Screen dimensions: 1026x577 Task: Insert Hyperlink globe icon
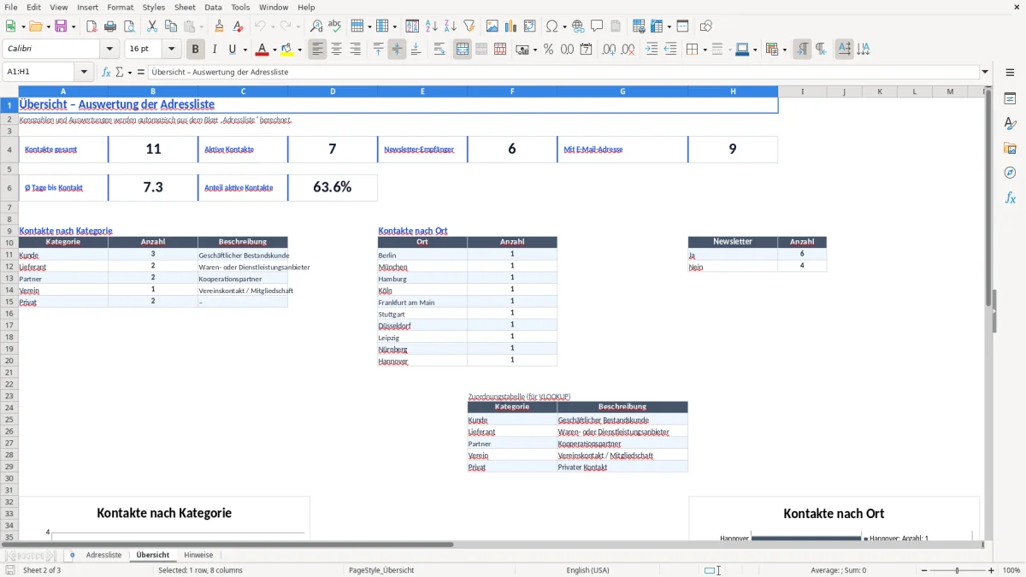579,26
